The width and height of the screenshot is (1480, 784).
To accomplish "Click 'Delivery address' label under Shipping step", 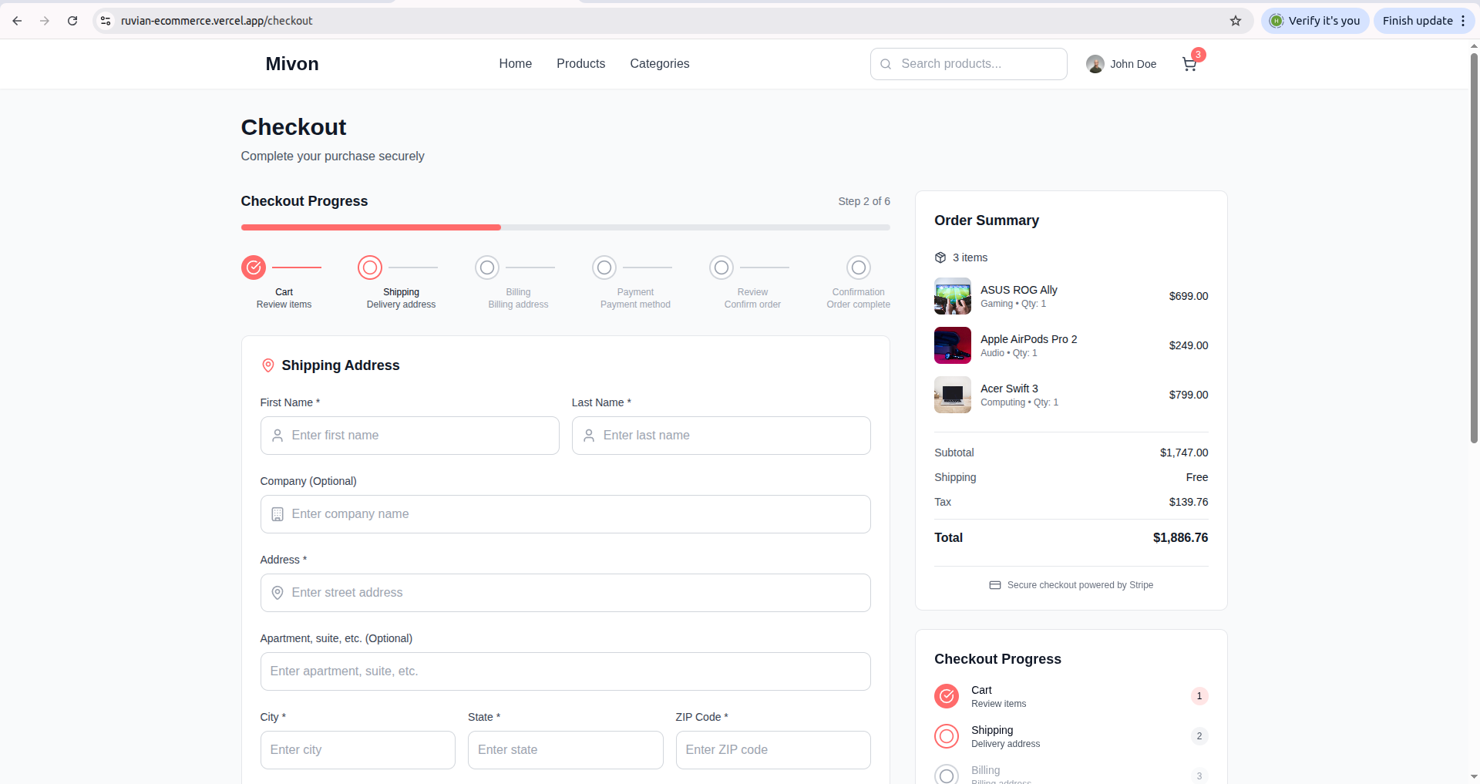I will click(x=401, y=305).
